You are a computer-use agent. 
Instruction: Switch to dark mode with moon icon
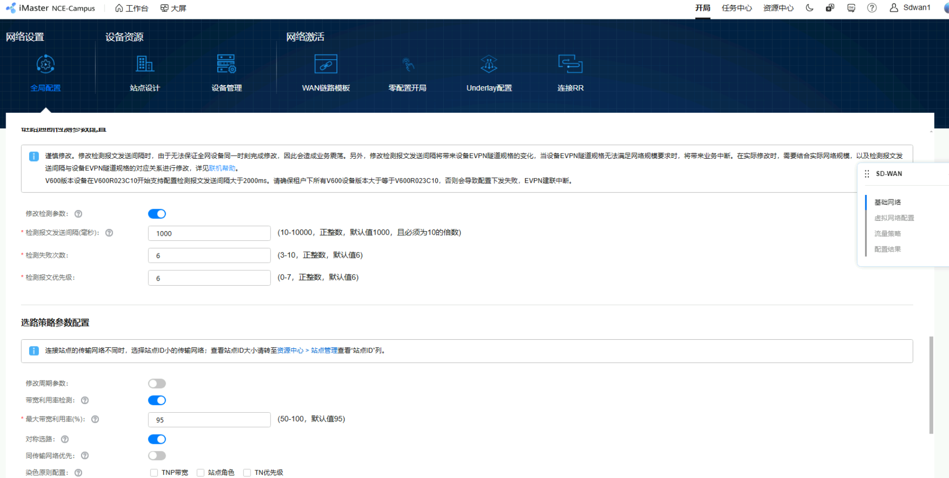point(809,8)
